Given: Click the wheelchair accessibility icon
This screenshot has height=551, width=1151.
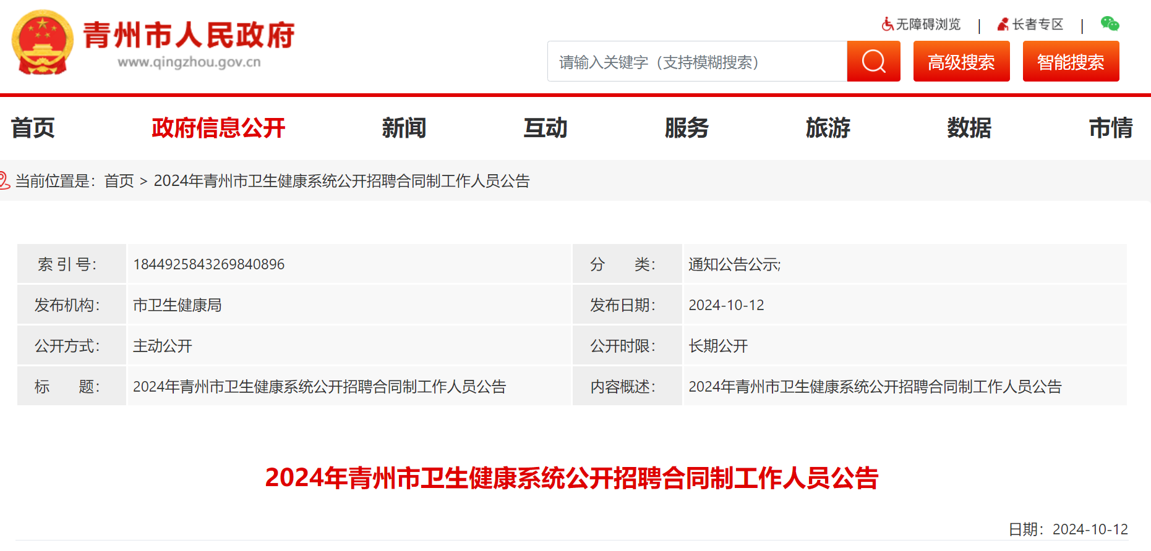Looking at the screenshot, I should pyautogui.click(x=887, y=24).
